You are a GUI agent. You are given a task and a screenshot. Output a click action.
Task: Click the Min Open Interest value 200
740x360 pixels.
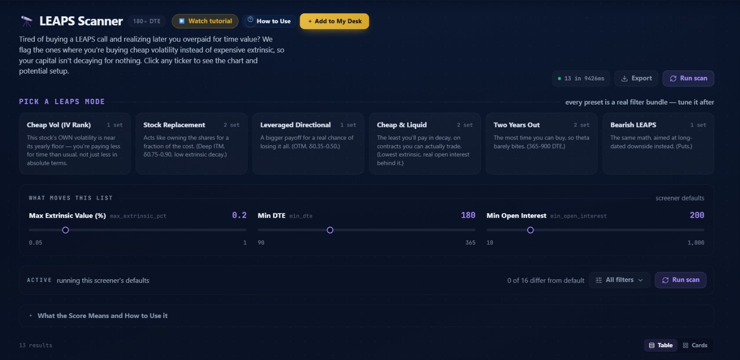pyautogui.click(x=697, y=215)
